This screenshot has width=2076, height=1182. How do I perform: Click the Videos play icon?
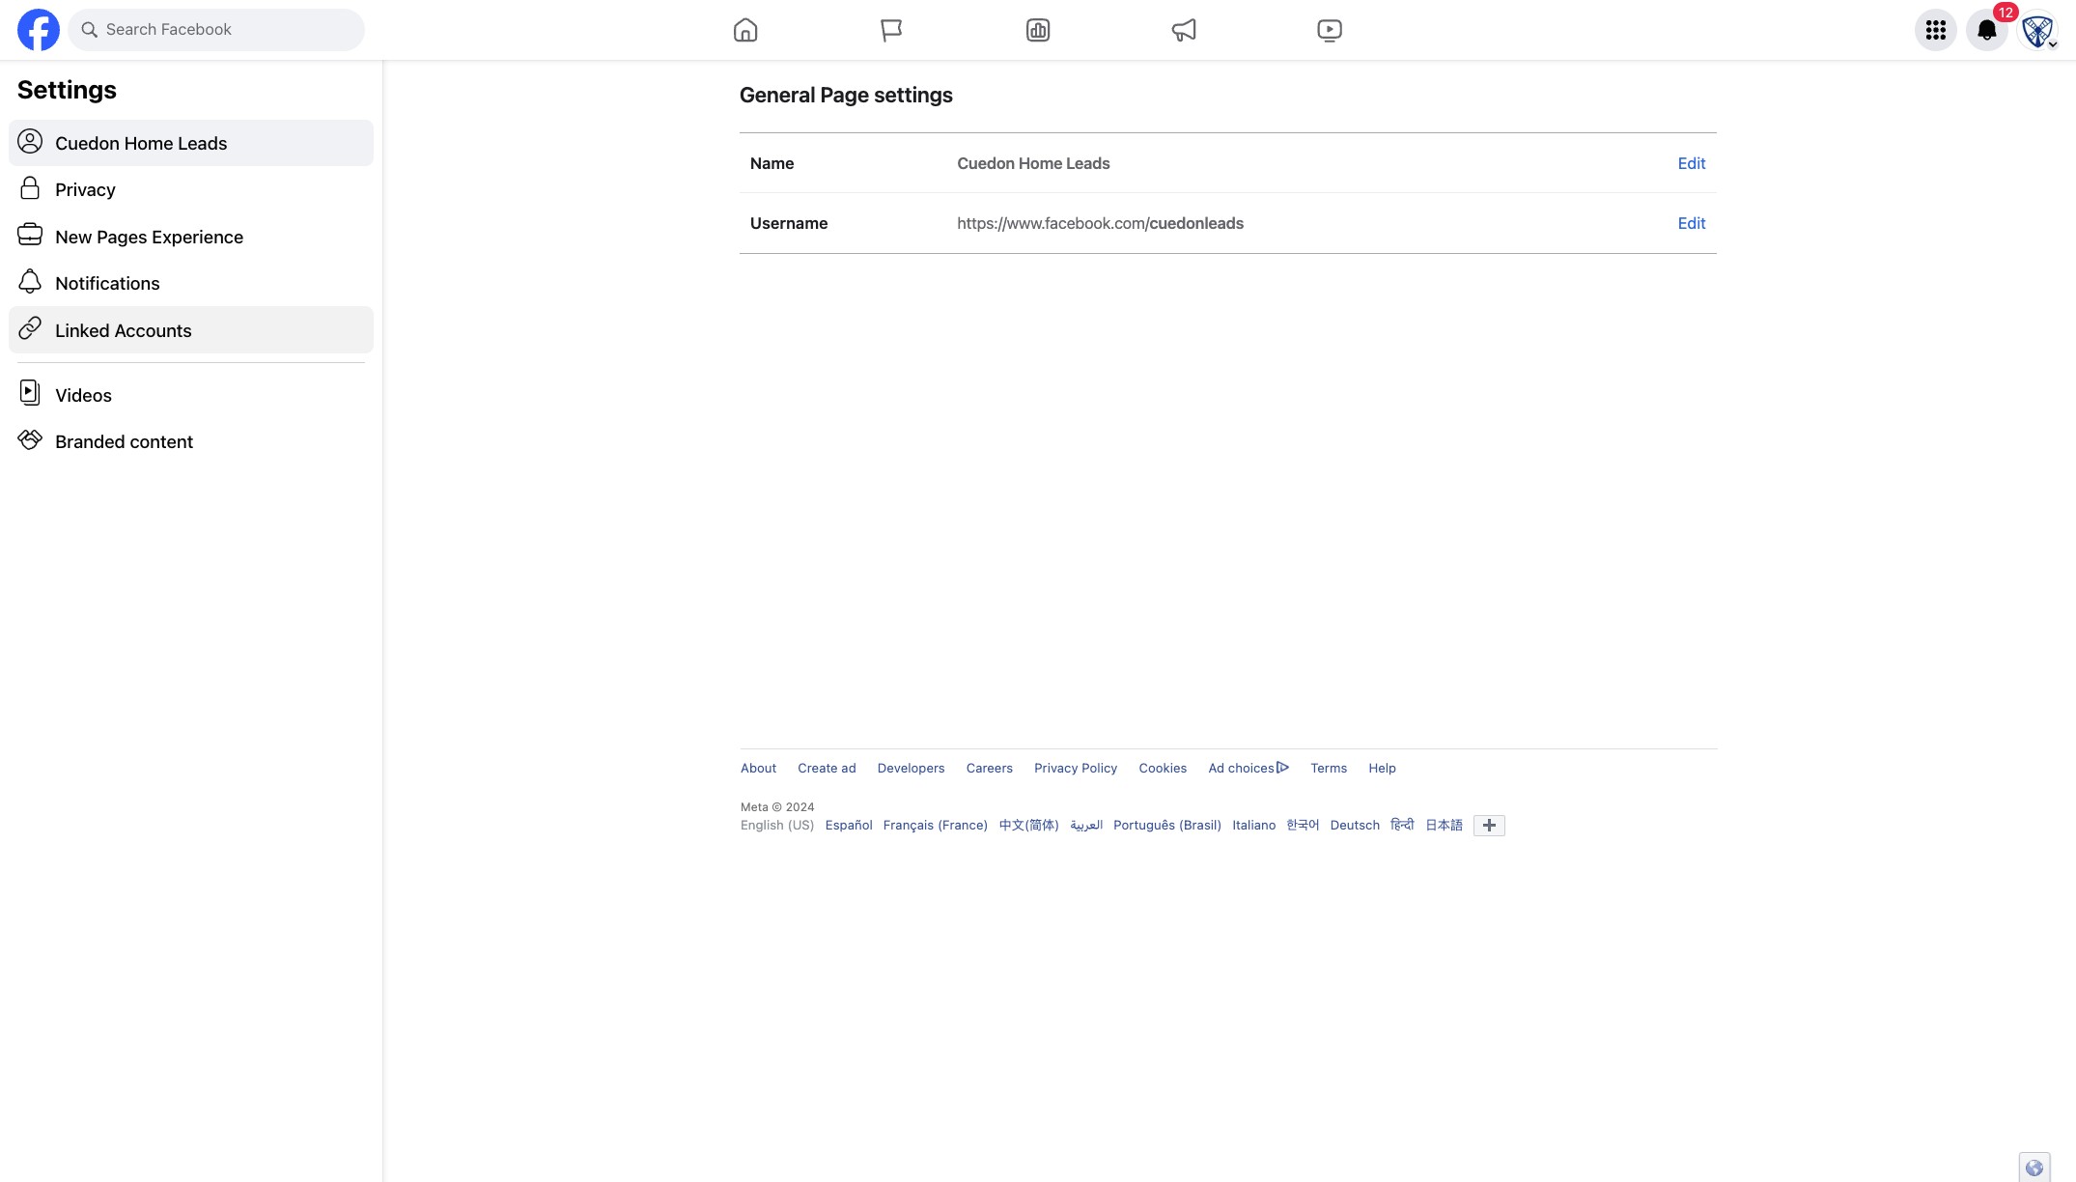pyautogui.click(x=30, y=392)
